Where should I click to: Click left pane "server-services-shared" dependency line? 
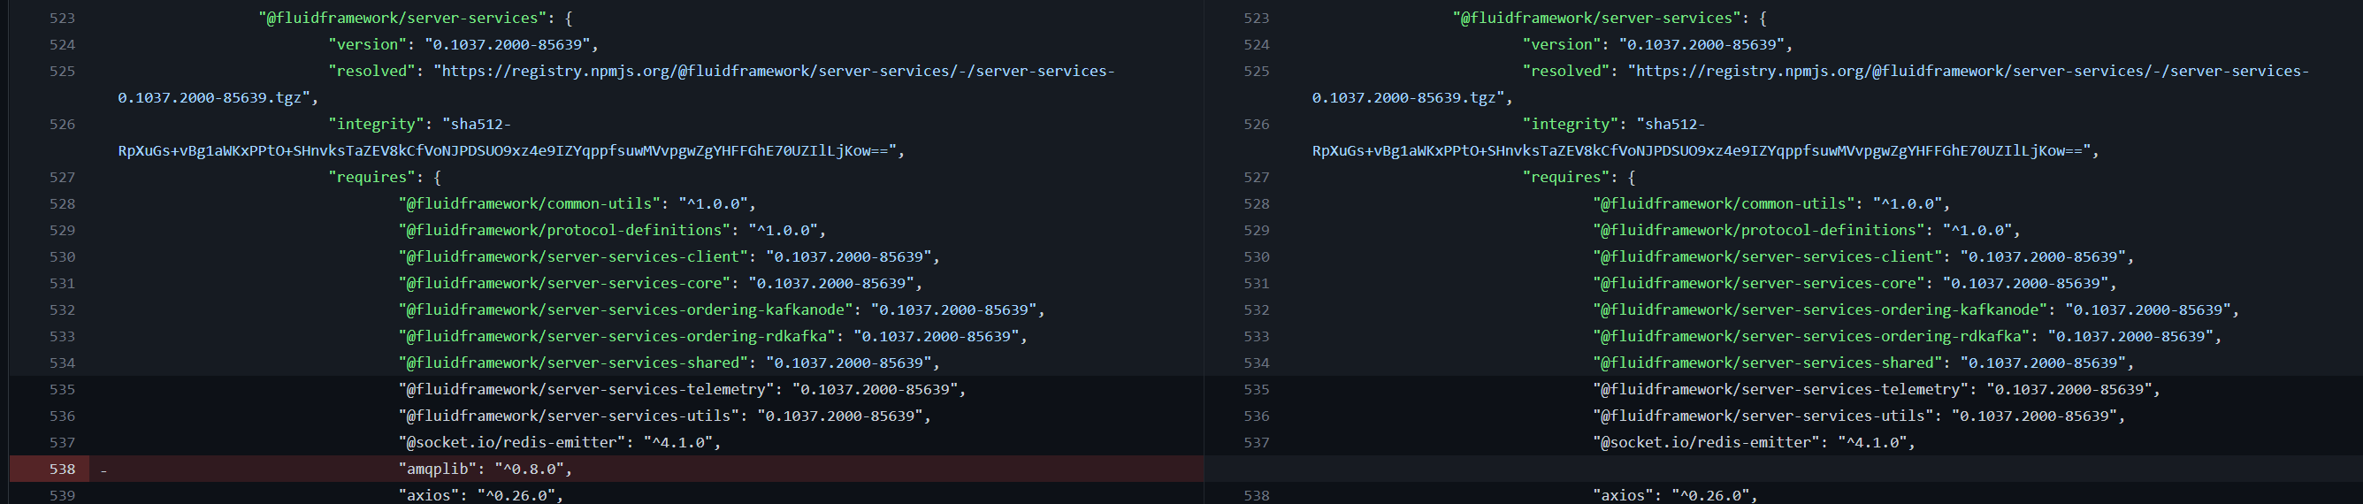[x=669, y=363]
